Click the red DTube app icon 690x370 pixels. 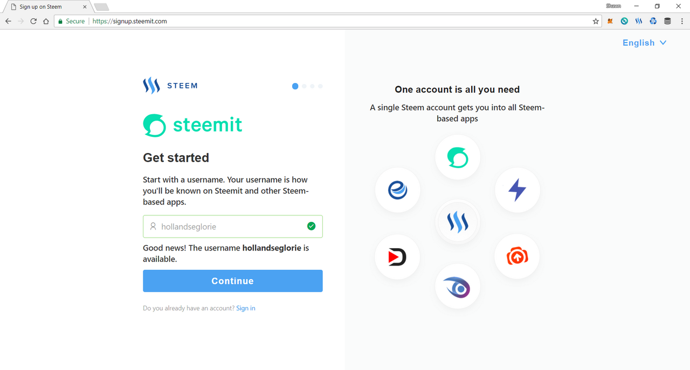[397, 257]
